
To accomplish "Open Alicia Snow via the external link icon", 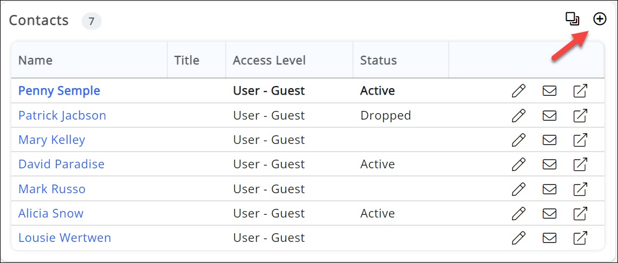I will pyautogui.click(x=580, y=213).
